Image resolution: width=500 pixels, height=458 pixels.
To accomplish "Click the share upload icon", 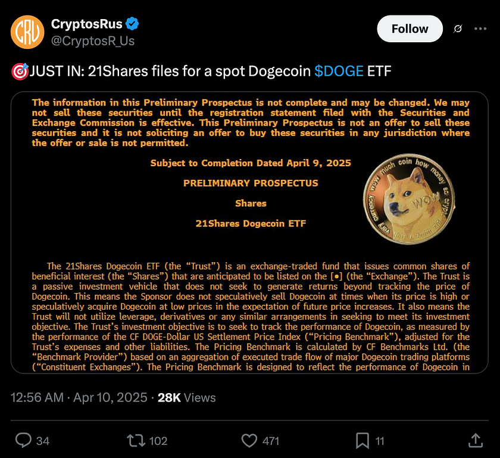I will [x=475, y=441].
